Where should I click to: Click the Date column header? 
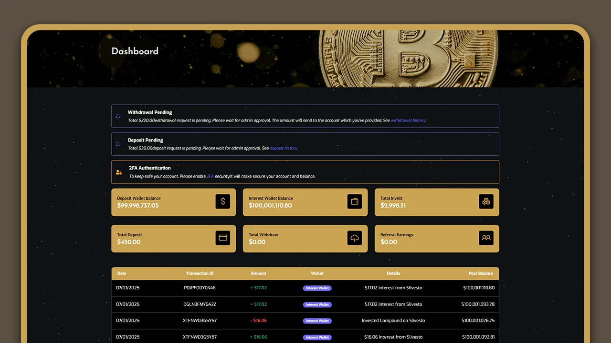122,273
